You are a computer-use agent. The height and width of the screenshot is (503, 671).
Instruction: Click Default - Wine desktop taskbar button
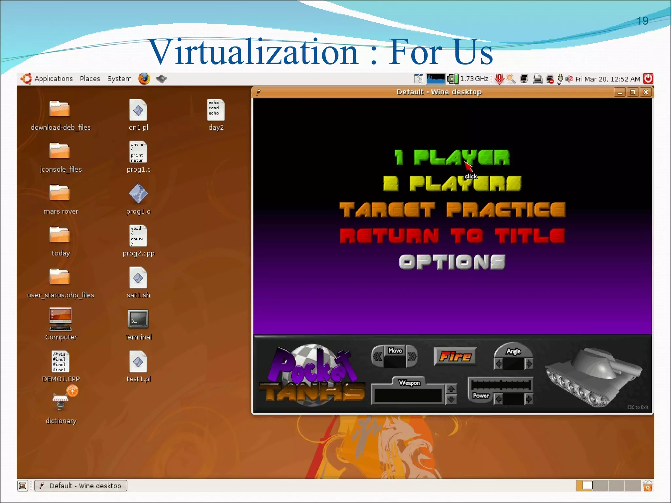click(x=81, y=486)
